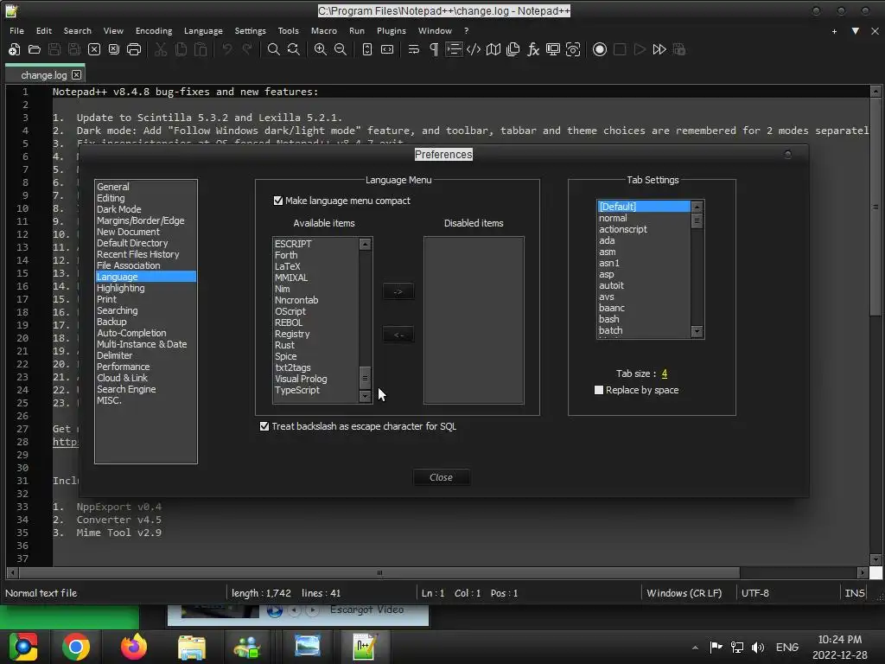The image size is (885, 664).
Task: Click the Open file toolbar icon
Action: pyautogui.click(x=35, y=49)
